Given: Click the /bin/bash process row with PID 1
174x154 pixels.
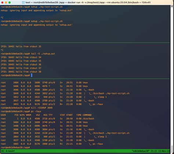Looking at the screenshot, I should click(x=47, y=119).
